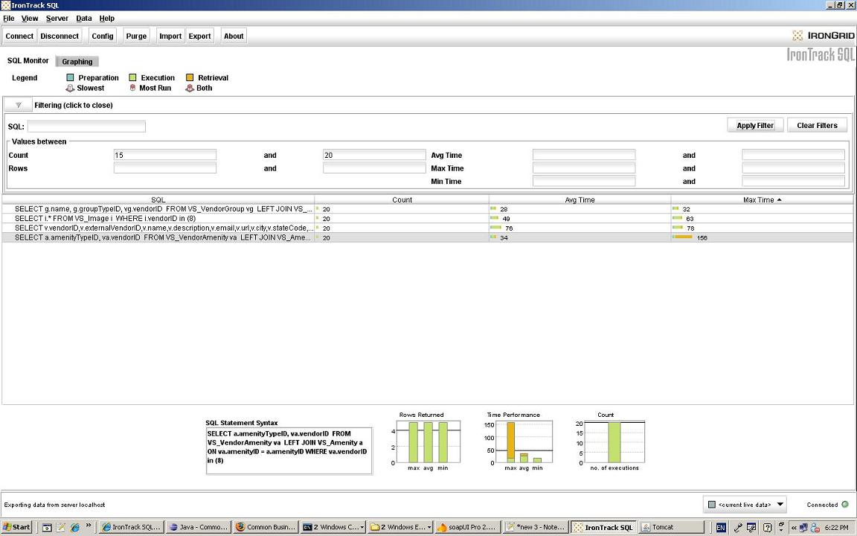Collapse the Filtering panel with its arrow button
Image resolution: width=857 pixels, height=536 pixels.
(18, 105)
